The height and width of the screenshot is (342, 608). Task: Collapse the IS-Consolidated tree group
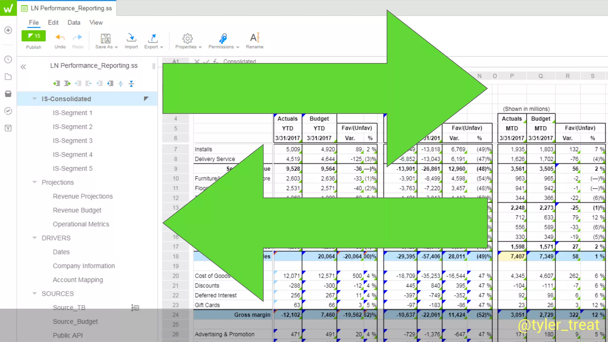34,99
